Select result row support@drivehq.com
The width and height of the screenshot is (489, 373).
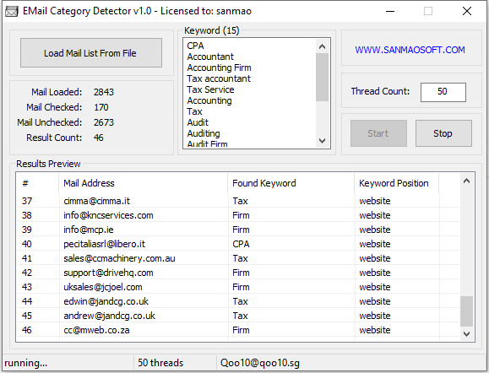(237, 273)
